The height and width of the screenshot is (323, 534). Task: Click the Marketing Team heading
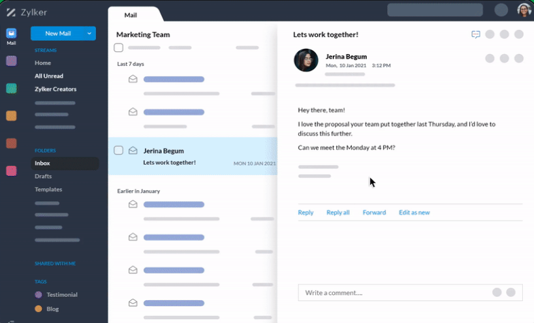[143, 35]
